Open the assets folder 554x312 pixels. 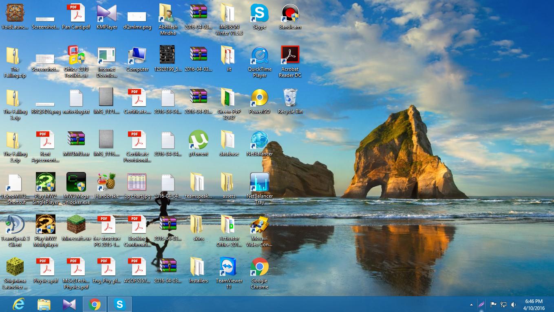[229, 186]
